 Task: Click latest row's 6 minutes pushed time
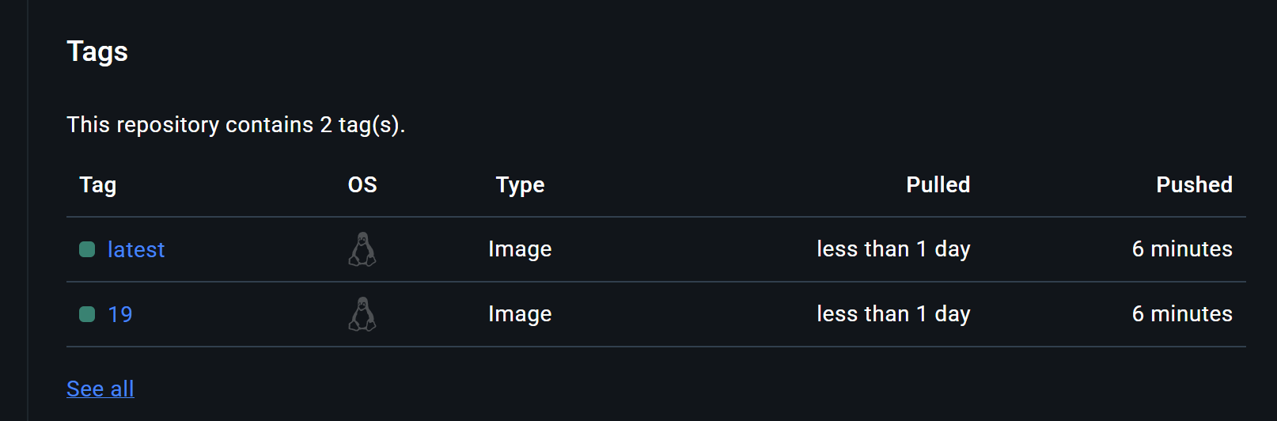(1182, 249)
